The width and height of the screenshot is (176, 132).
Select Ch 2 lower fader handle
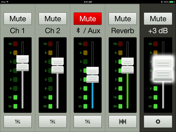coord(58,70)
